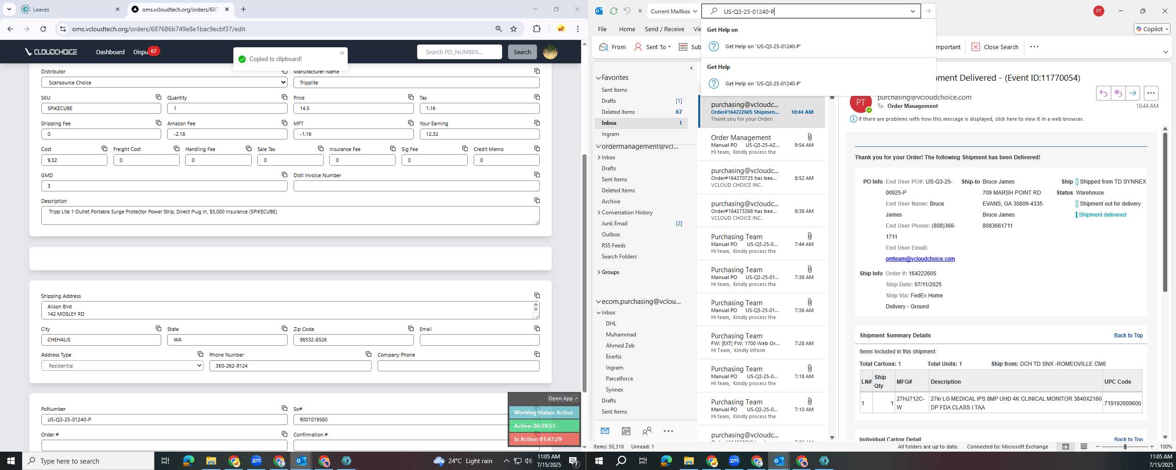Copy the Your Earning value
Viewport: 1176px width, 470px height.
pos(537,123)
